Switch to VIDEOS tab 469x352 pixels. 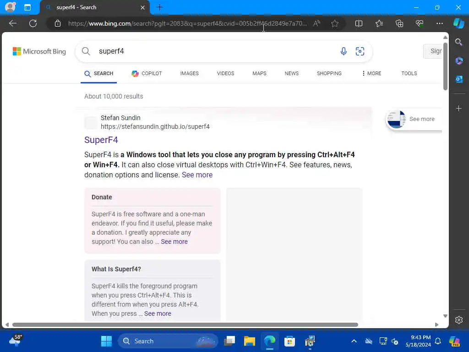tap(225, 74)
